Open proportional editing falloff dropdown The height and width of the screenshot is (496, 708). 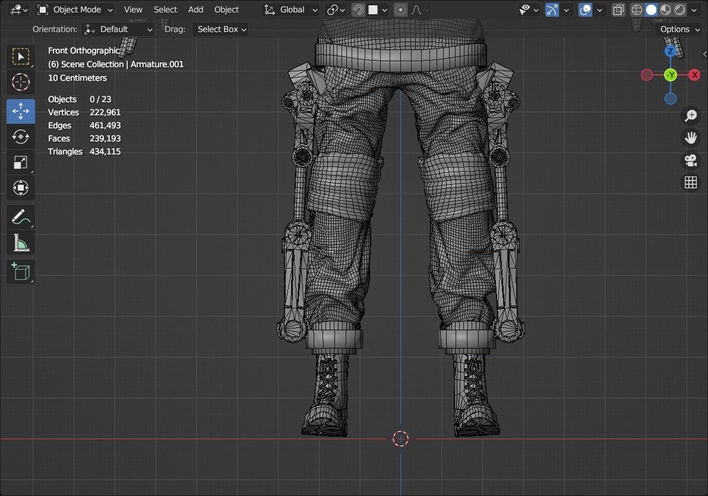[x=420, y=10]
